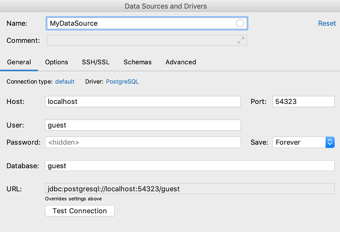Click the JDBC URL field

tap(190, 189)
